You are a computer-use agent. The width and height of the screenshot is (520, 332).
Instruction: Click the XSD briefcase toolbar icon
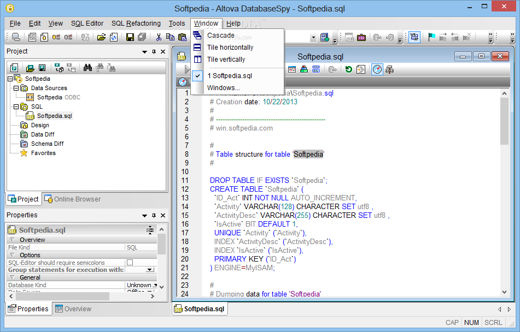point(361,37)
